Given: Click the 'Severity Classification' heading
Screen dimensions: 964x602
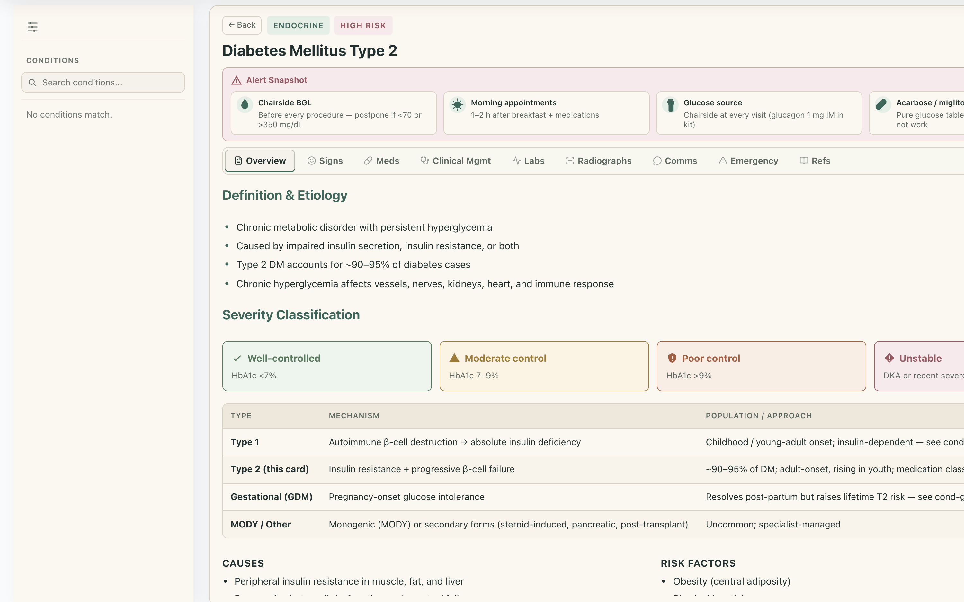Looking at the screenshot, I should pos(291,315).
